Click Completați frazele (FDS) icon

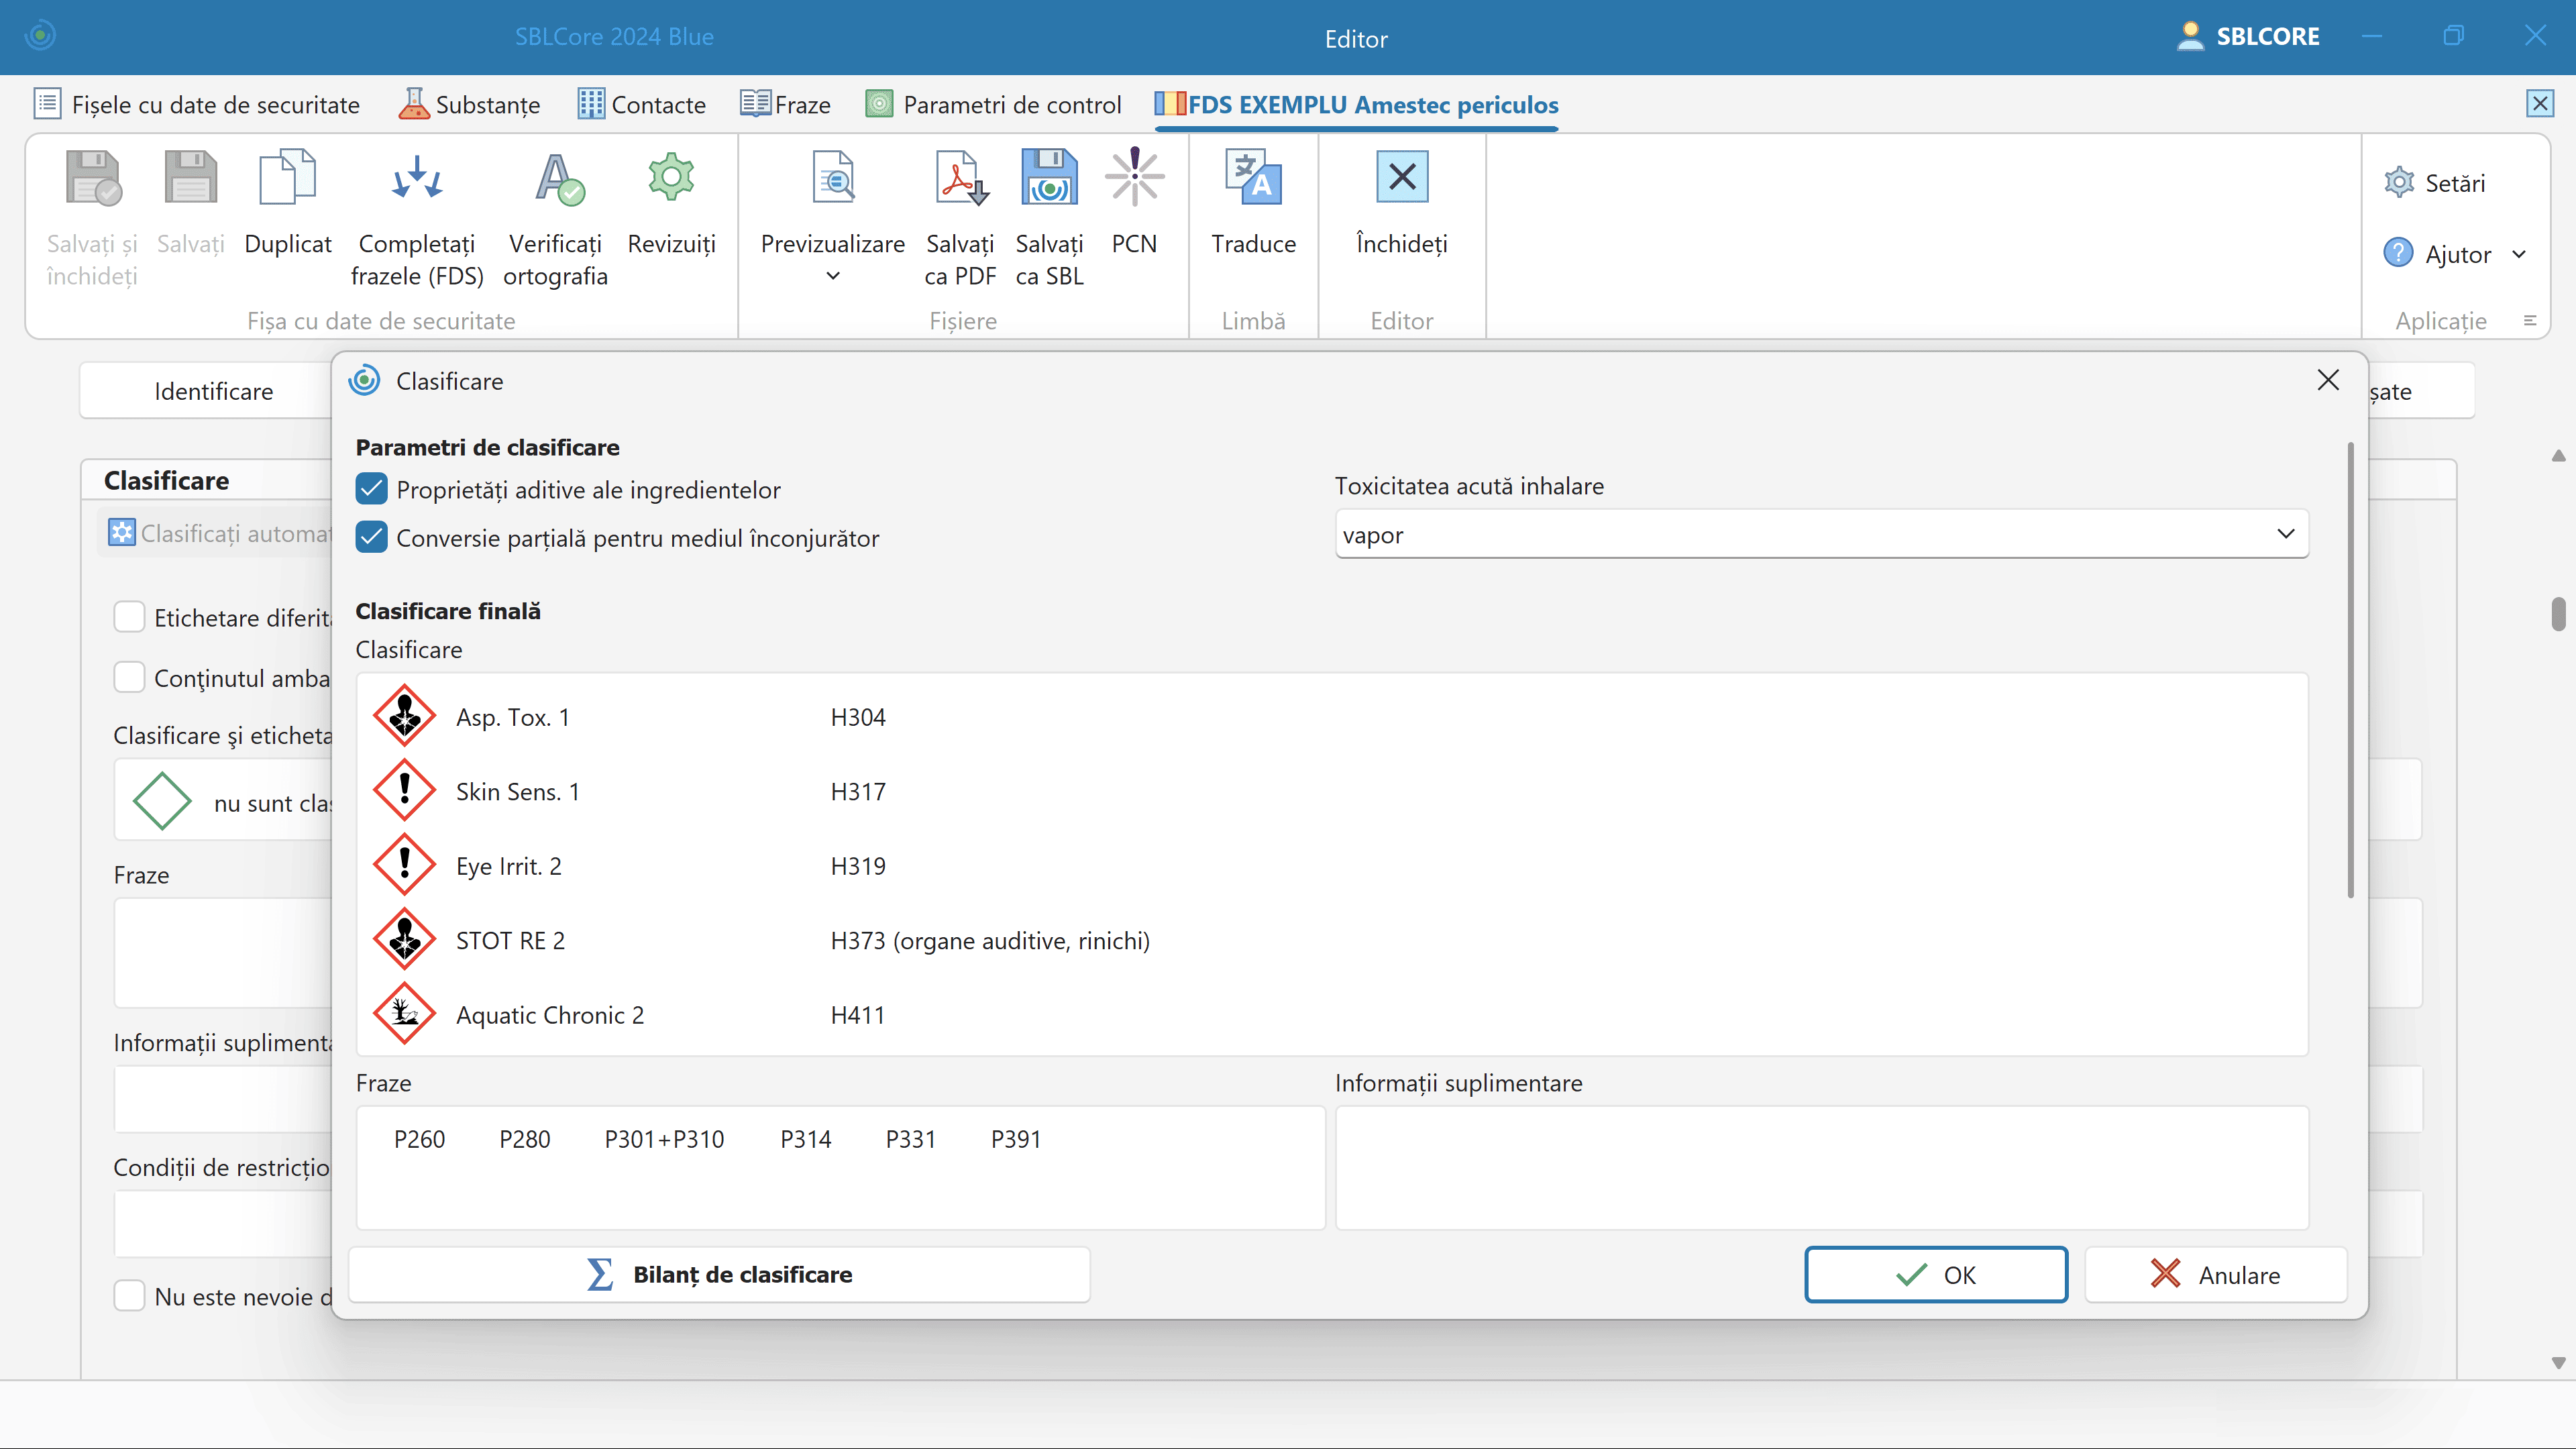click(417, 178)
